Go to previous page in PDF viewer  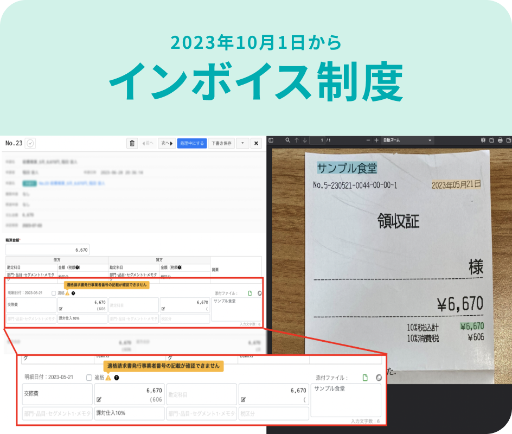click(297, 141)
